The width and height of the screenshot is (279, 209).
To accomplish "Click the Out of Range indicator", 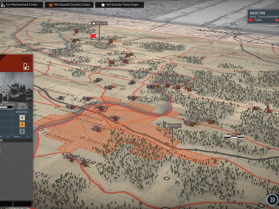I will tap(234, 136).
